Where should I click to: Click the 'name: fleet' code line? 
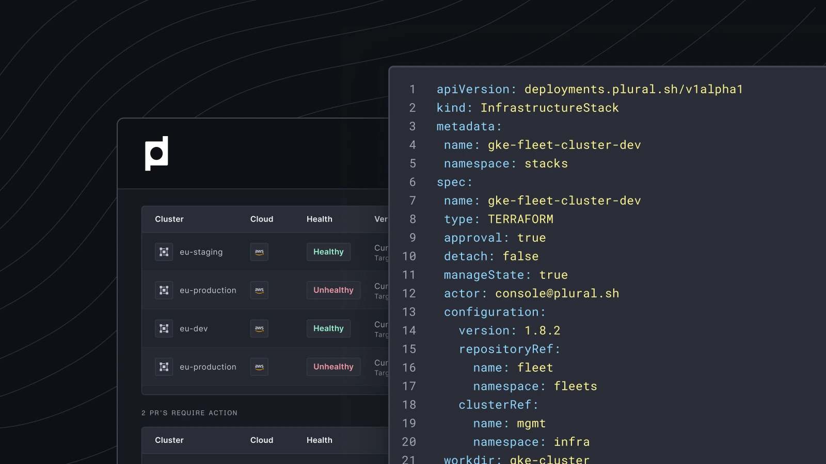coord(513,368)
